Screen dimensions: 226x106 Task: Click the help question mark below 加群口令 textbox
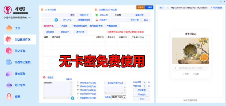pyautogui.click(x=73, y=98)
